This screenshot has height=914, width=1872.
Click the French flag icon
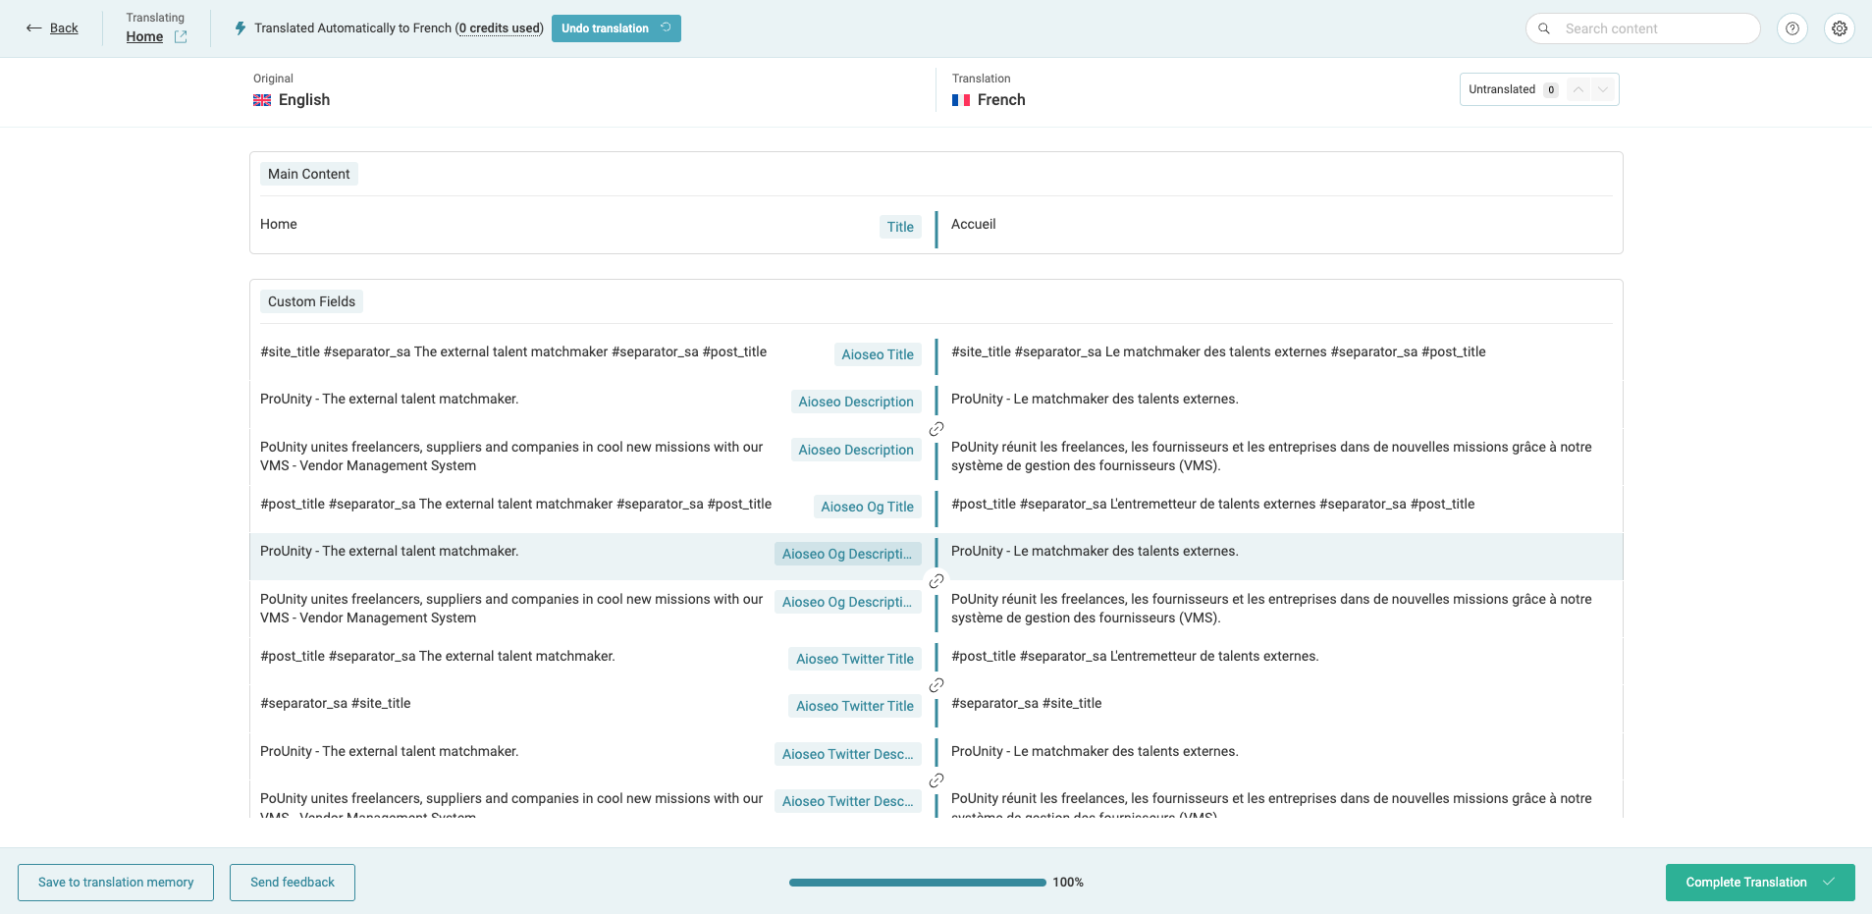coord(961,100)
